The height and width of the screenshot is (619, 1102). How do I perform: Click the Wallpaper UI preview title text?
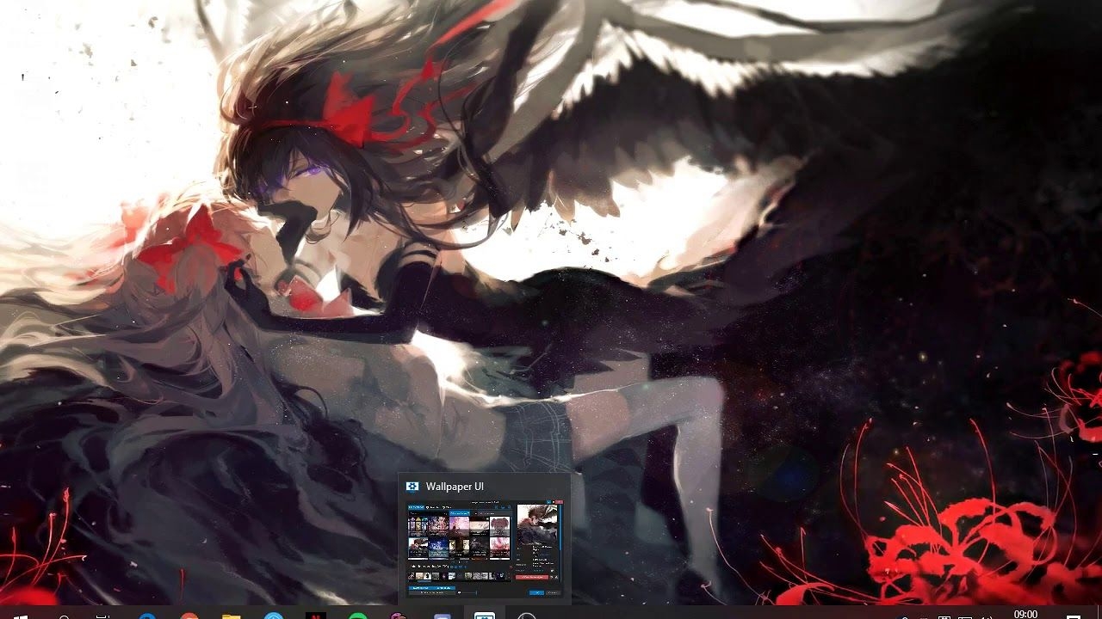(455, 487)
